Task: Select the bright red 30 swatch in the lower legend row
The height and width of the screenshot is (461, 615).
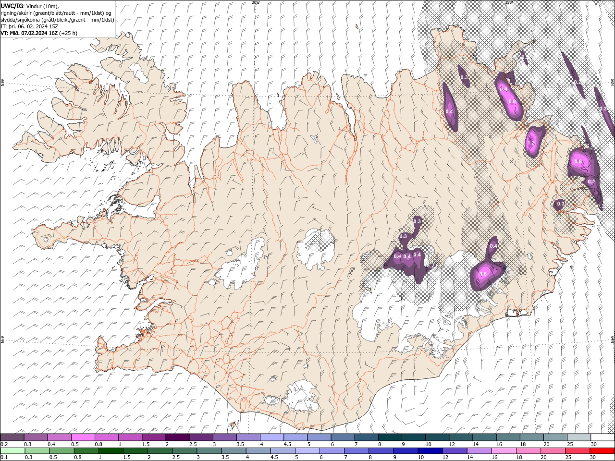Action: 602,451
